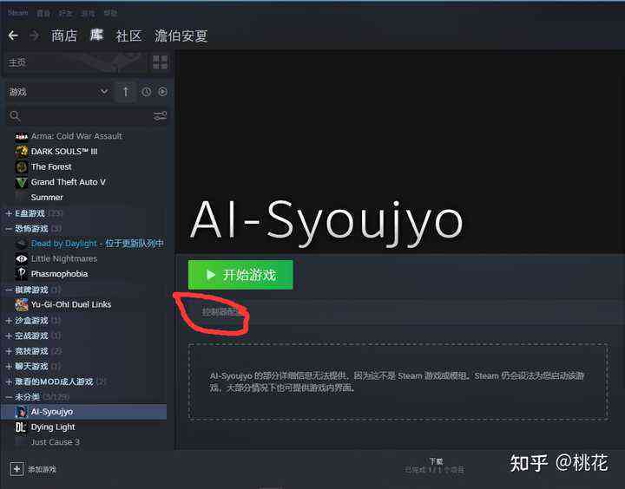Click The Forest game icon

coord(22,166)
